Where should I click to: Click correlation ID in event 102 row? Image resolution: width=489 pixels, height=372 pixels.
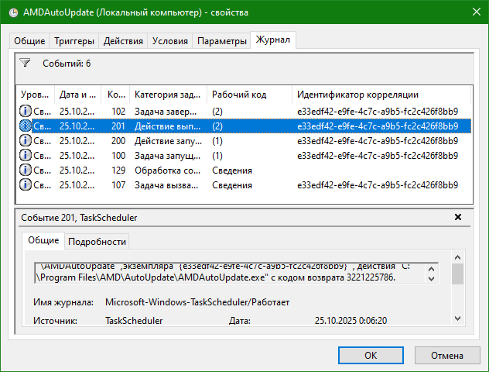click(378, 111)
